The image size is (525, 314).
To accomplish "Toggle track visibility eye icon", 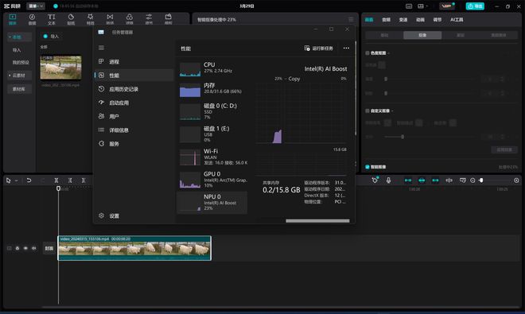I will tap(25, 248).
